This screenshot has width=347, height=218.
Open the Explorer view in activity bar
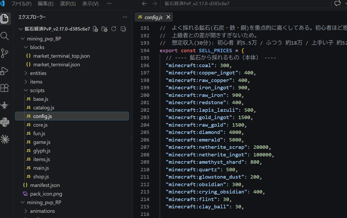click(x=5, y=19)
